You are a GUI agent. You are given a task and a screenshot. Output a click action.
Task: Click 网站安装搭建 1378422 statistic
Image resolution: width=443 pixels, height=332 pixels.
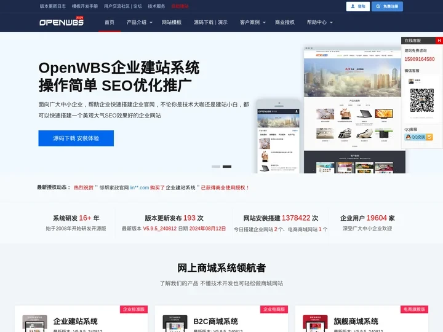[x=281, y=218]
